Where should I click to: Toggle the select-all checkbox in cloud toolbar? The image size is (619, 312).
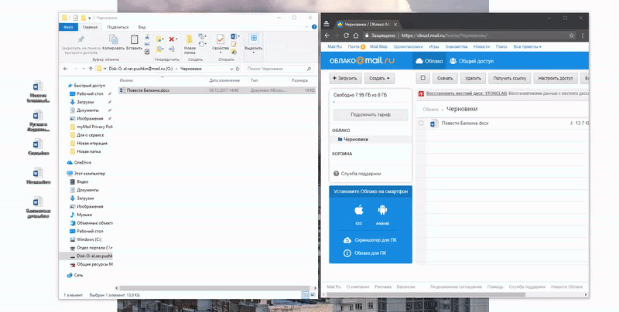click(x=422, y=78)
